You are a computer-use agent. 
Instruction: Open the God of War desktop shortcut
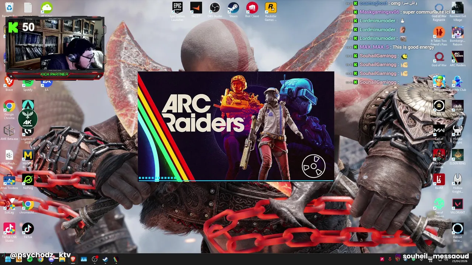coord(439,59)
